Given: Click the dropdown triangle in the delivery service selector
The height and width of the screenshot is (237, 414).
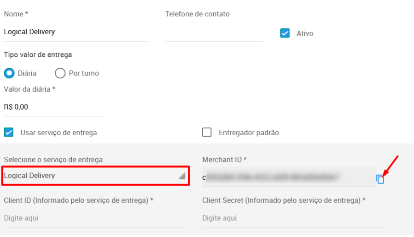Looking at the screenshot, I should click(x=182, y=175).
